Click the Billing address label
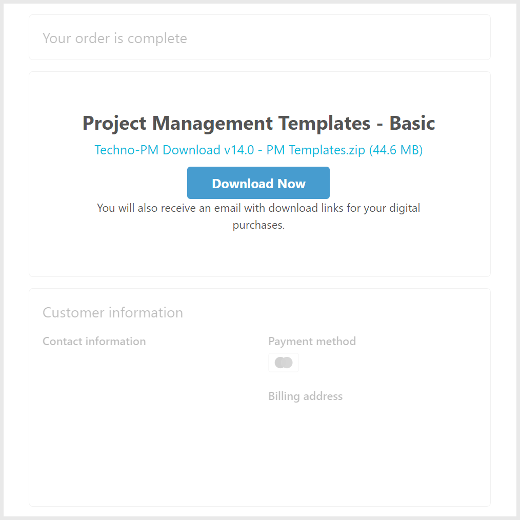 pos(305,396)
